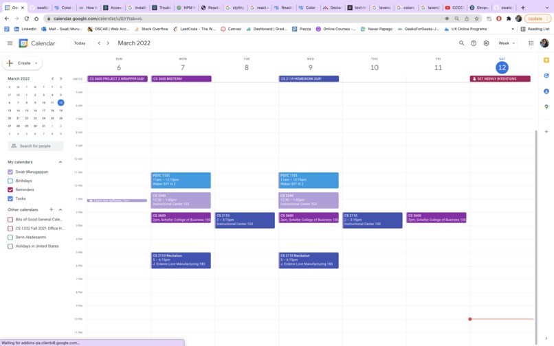Enable Holidays in United States calendar

pos(10,246)
